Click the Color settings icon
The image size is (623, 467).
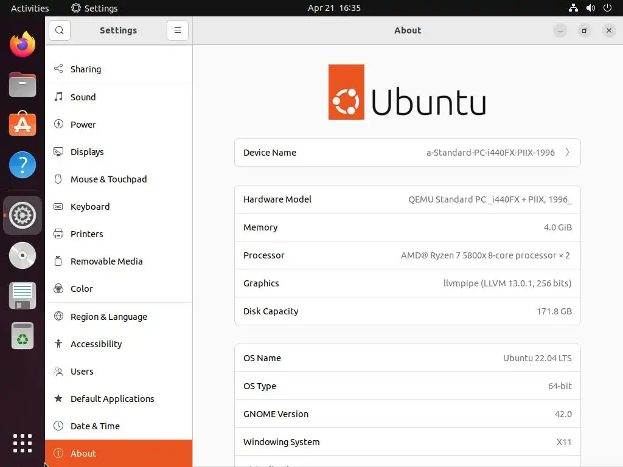(58, 289)
